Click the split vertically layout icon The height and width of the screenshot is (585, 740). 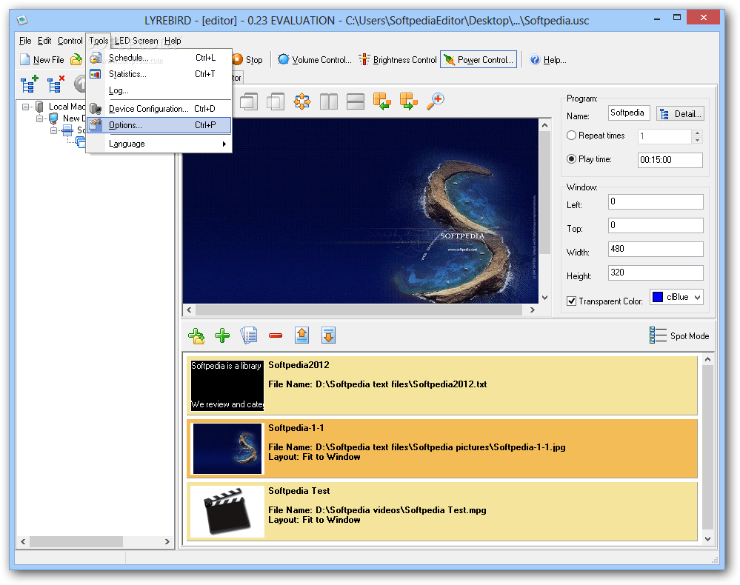click(329, 101)
